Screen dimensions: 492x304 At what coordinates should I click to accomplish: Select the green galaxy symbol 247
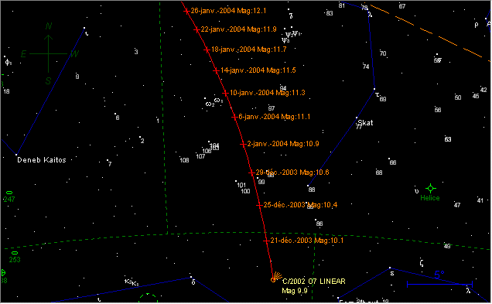(9, 193)
